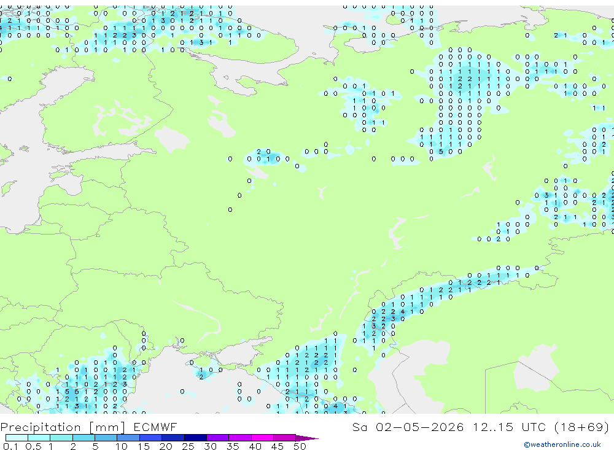614x450 pixels.
Task: Click the '35' legend scale label
Action: [x=233, y=446]
